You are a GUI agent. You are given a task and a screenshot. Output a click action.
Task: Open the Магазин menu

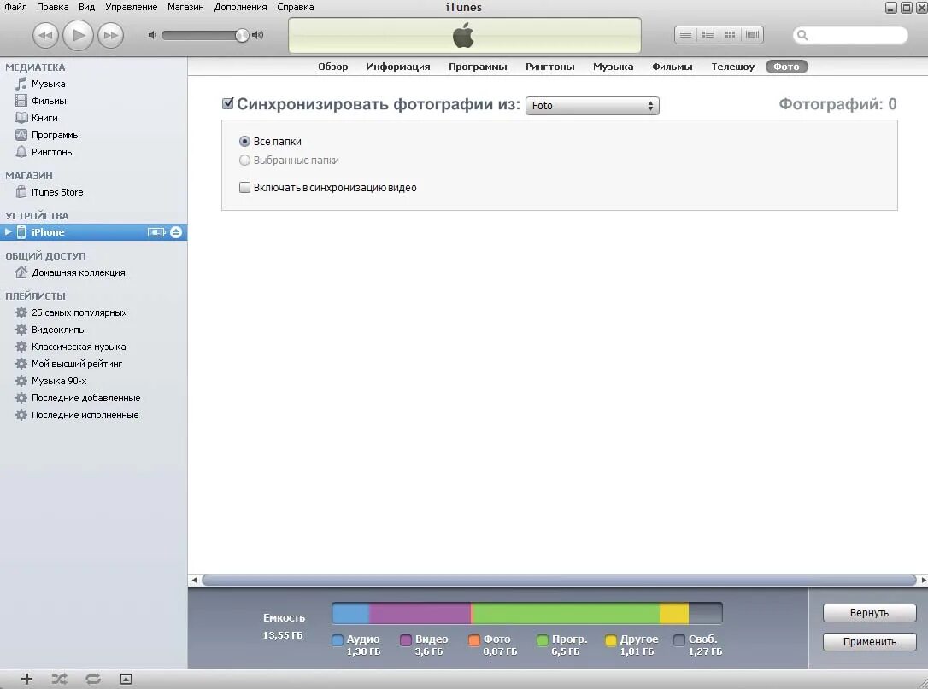click(185, 7)
